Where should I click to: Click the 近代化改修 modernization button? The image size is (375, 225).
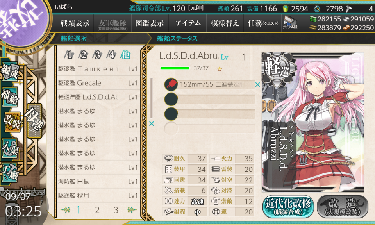pos(288,207)
